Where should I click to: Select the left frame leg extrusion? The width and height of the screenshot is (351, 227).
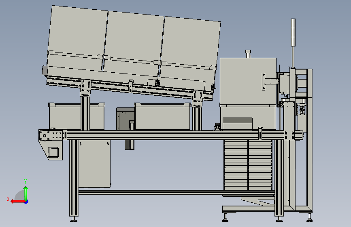[74, 178]
